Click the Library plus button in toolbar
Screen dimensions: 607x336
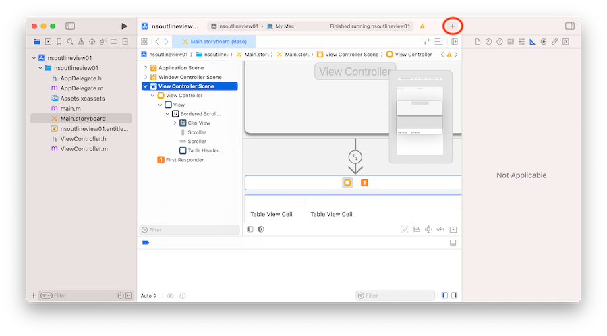tap(453, 26)
